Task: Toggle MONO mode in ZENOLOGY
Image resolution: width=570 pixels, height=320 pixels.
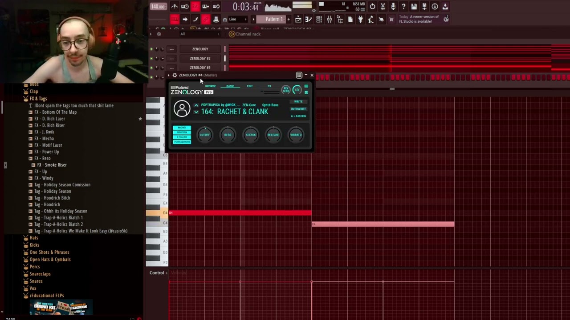Action: [182, 128]
